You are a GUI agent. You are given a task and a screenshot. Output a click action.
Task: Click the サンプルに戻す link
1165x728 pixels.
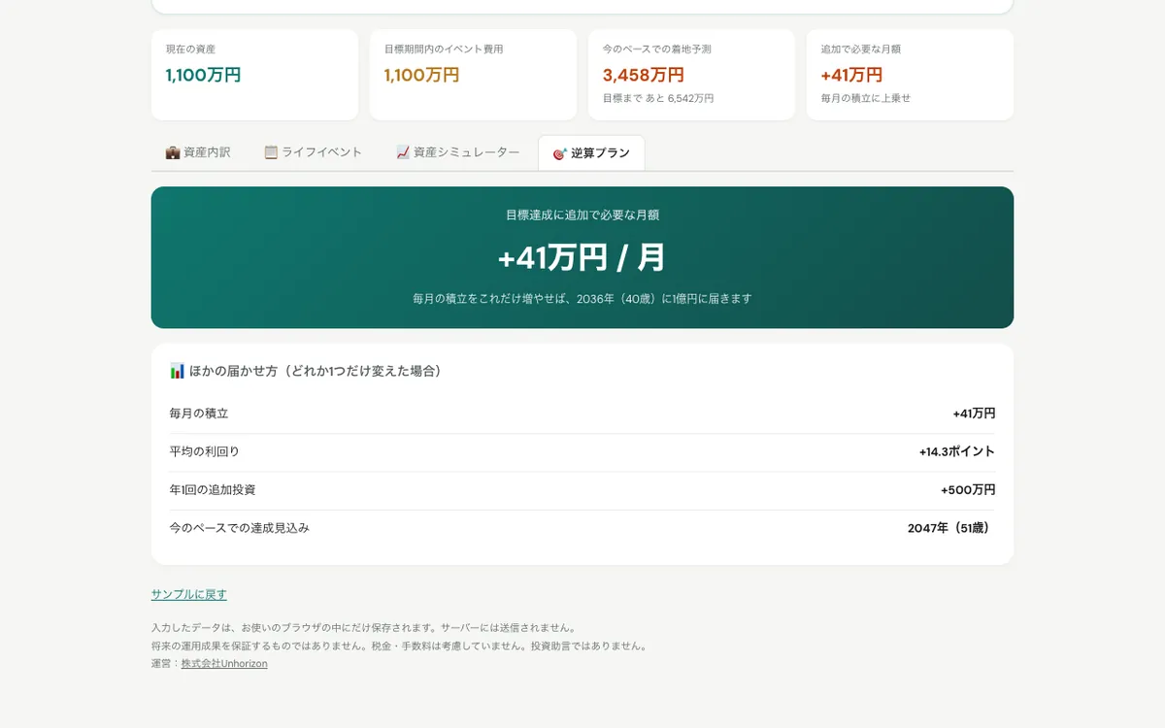tap(189, 594)
